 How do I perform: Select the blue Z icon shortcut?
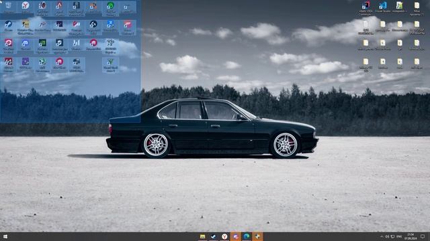110,26
